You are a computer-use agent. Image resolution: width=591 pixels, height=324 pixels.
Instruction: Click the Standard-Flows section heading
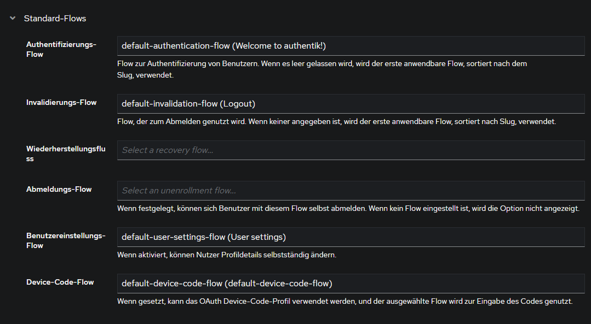(55, 19)
